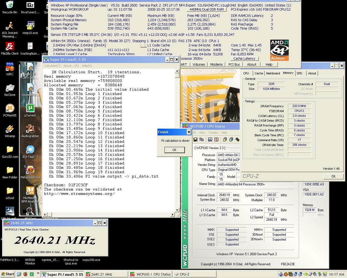Click the save floppy icon in WCPUID toolbar

click(195, 139)
